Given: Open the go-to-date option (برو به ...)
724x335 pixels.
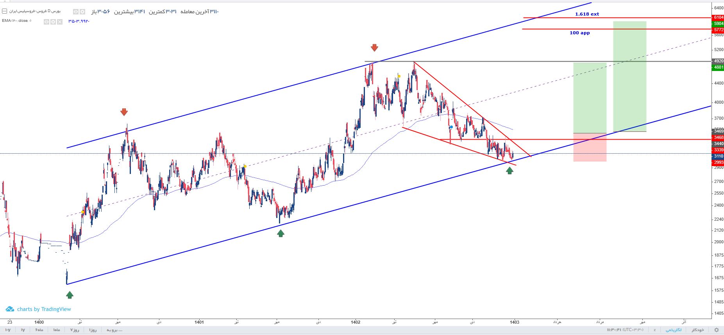Looking at the screenshot, I should (x=114, y=330).
